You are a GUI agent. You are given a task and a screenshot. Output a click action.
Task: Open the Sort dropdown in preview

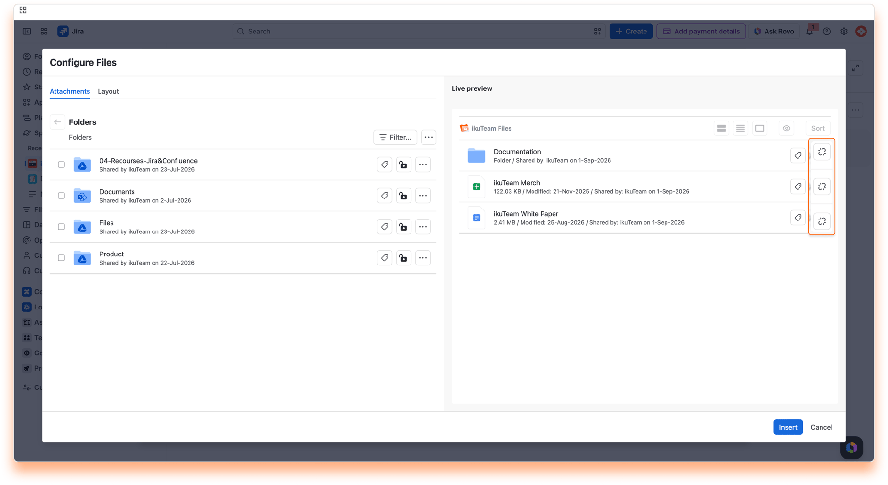(x=818, y=128)
